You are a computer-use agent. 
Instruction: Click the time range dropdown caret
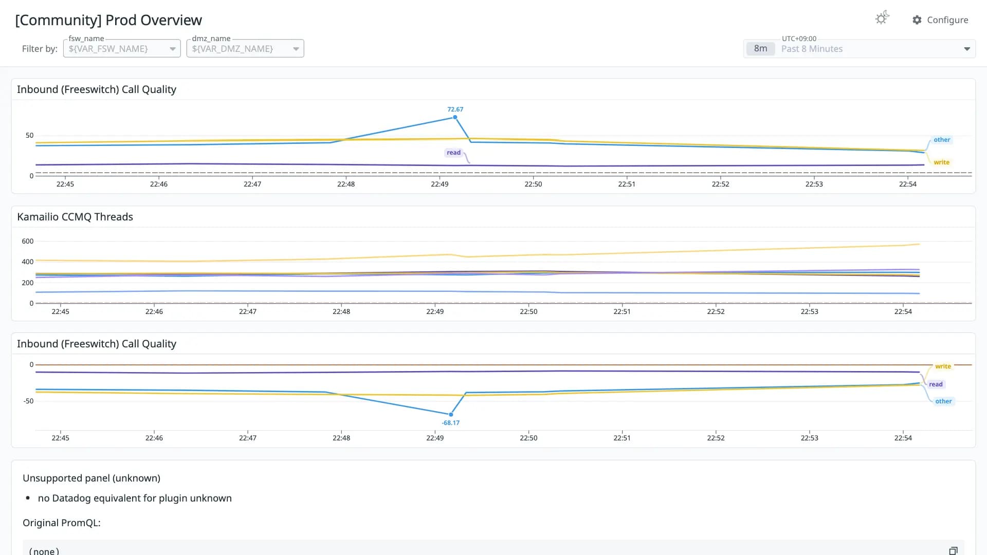(x=967, y=49)
